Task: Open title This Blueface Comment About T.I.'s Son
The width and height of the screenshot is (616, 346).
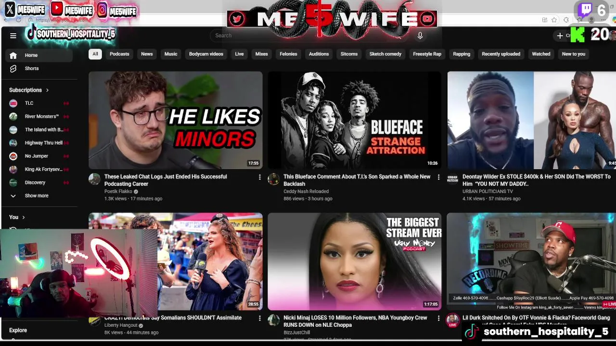Action: (357, 181)
